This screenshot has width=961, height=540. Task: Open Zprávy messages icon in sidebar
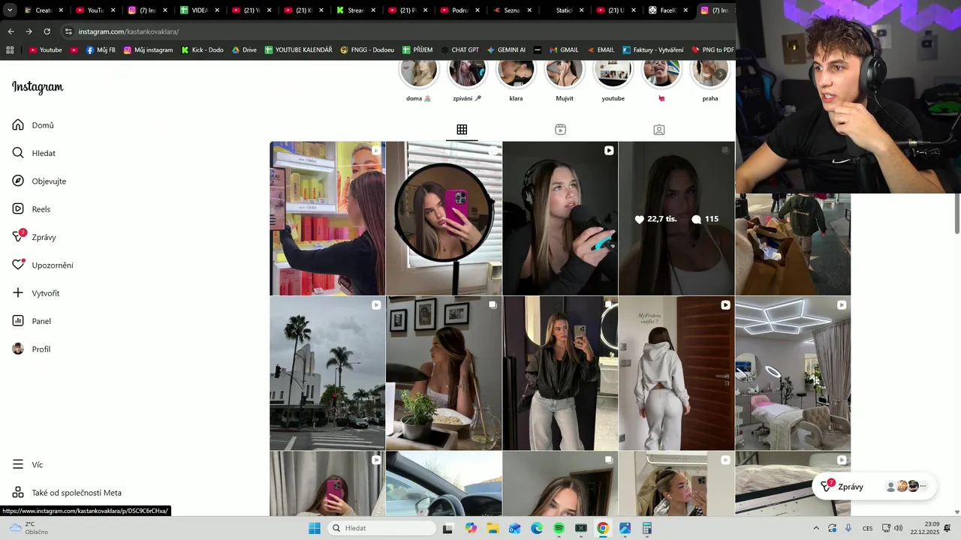18,237
